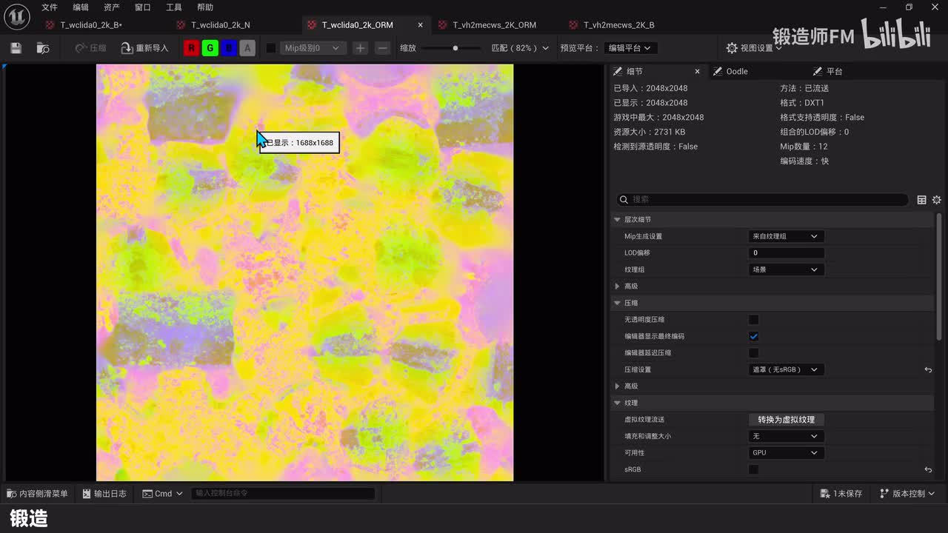Toggle the red R channel
Screen dimensions: 948x533
(191, 48)
